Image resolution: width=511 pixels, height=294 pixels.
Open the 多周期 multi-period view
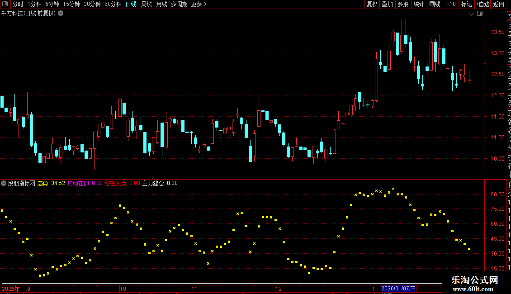tap(179, 4)
